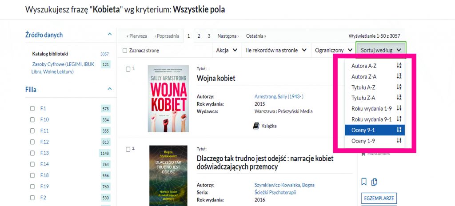The width and height of the screenshot is (455, 206).
Task: Expand the Ile rekordów na stronie dropdown
Action: (x=276, y=51)
